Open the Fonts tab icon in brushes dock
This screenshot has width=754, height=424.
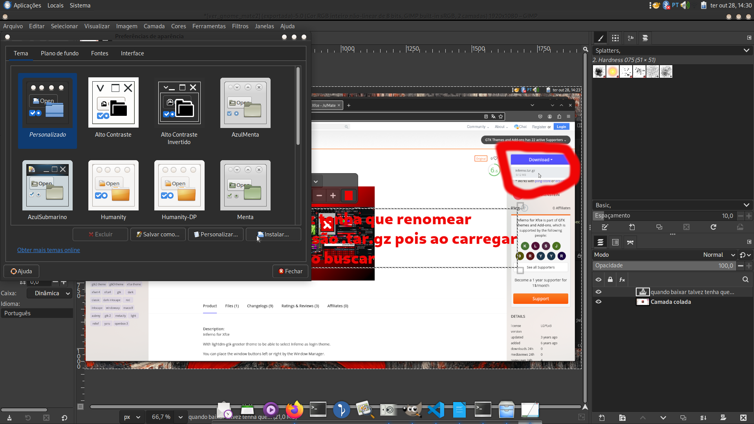tap(630, 38)
